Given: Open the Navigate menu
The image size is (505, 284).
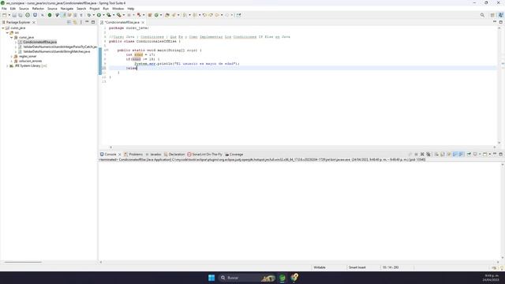Looking at the screenshot, I should tap(67, 9).
